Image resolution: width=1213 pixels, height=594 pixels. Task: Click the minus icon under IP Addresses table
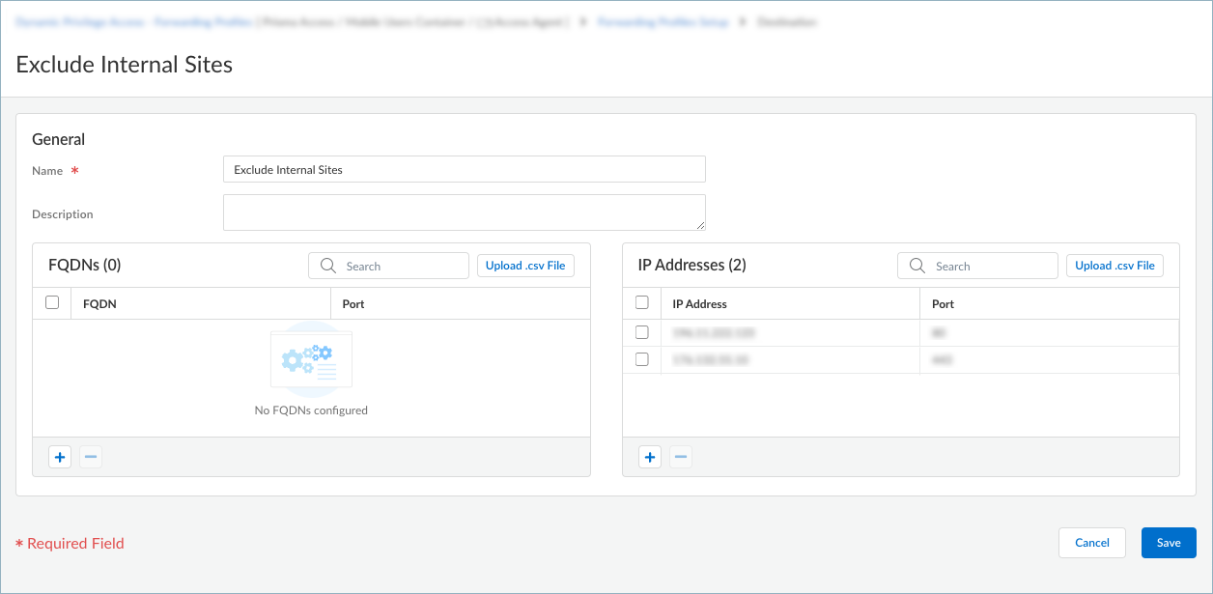[681, 457]
